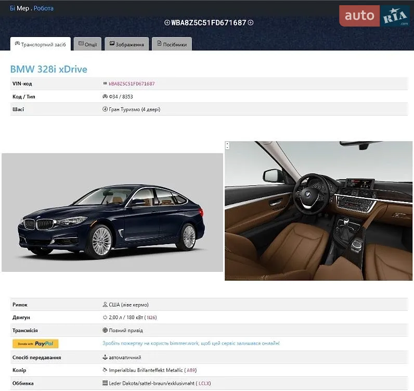Click the door-count icon beside Гран Туризмо
The width and height of the screenshot is (414, 391).
pos(105,109)
